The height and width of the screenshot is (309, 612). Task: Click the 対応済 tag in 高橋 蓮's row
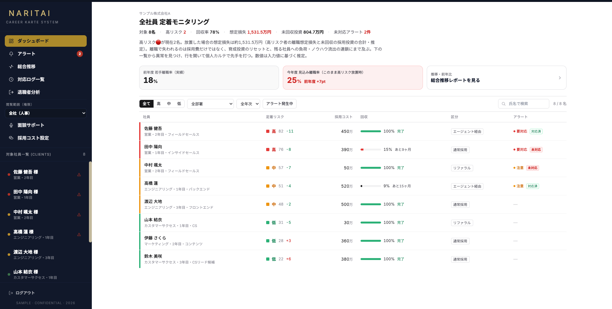(x=533, y=186)
